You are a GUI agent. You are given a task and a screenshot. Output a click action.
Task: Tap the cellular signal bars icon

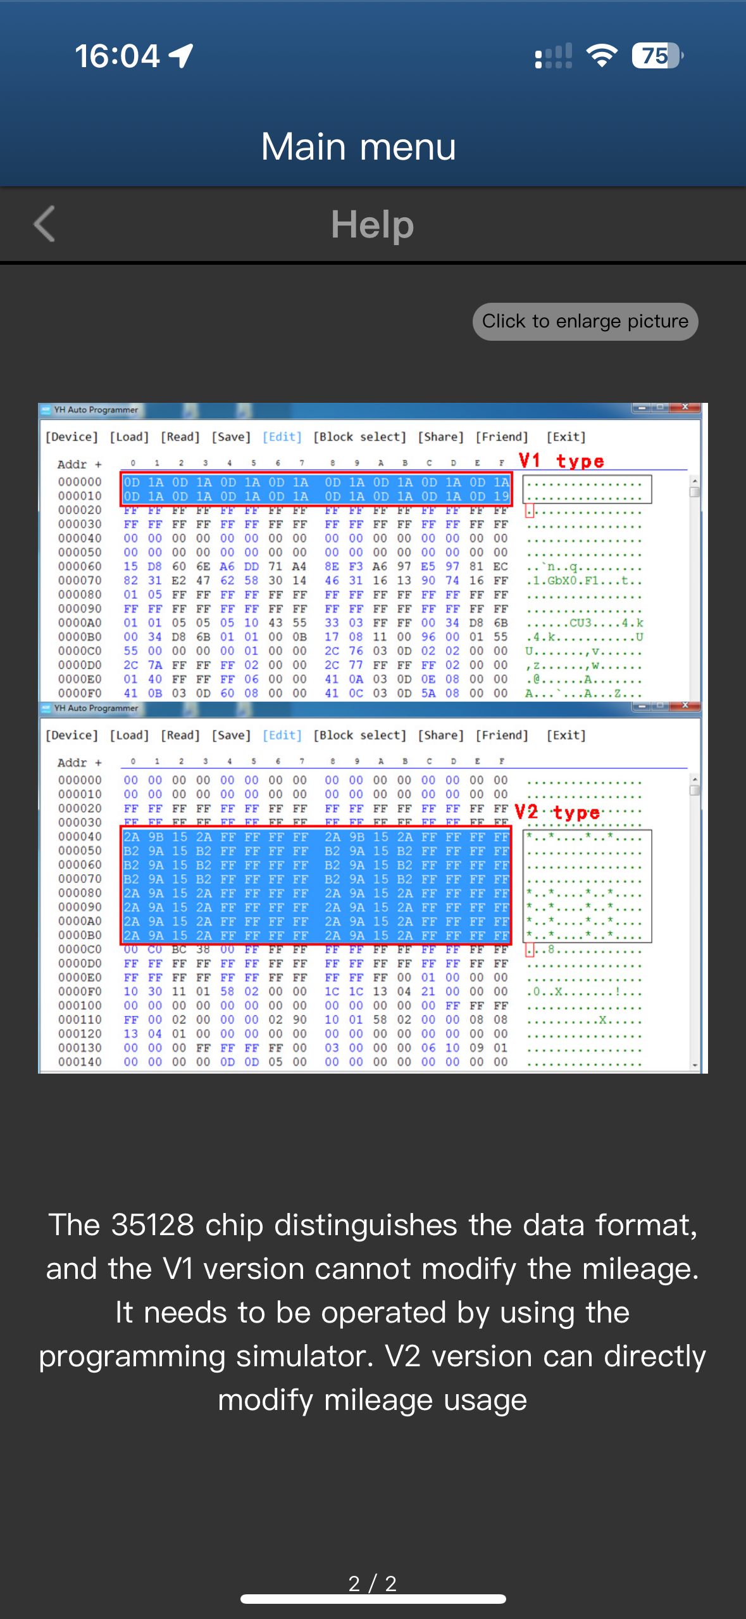tap(553, 56)
